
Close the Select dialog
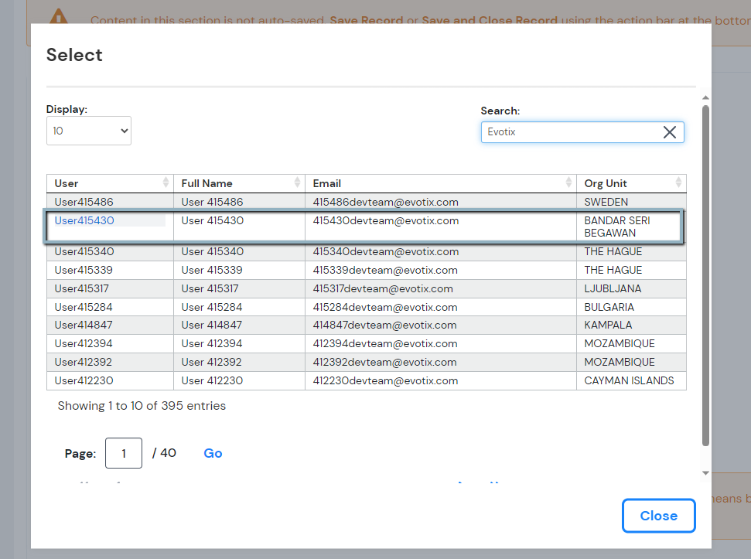[x=658, y=515]
